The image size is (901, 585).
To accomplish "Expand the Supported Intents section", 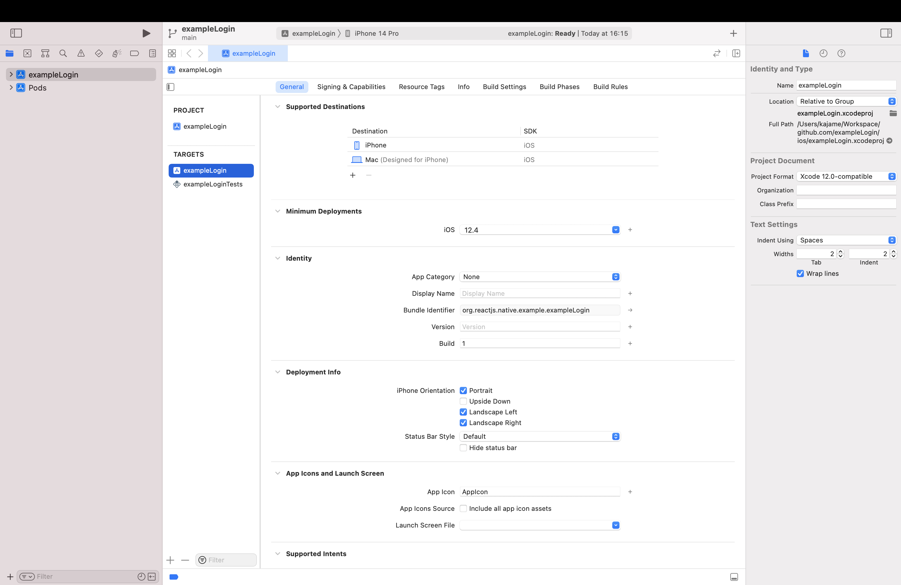I will pyautogui.click(x=278, y=553).
